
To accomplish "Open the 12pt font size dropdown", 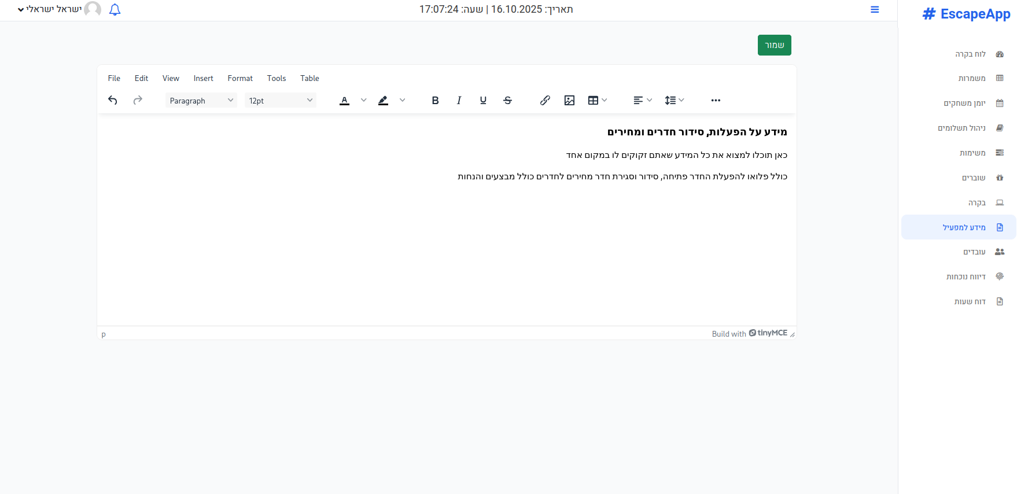I will (281, 101).
